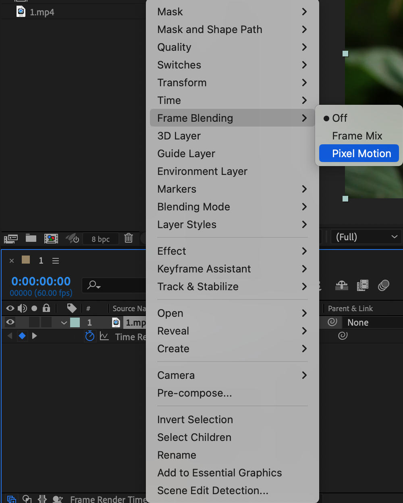Toggle the Time Remap keyframe diamond

[x=22, y=336]
